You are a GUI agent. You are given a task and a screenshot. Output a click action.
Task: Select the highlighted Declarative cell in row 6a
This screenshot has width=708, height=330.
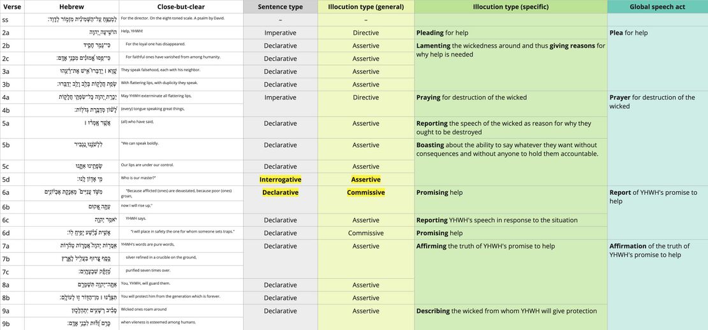pos(280,192)
